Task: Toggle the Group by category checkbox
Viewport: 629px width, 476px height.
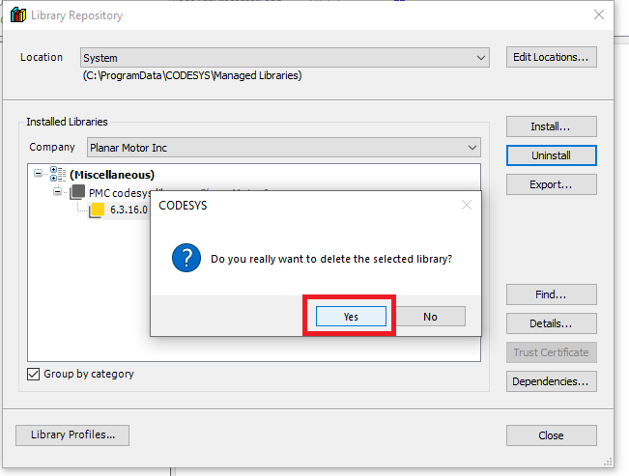Action: pyautogui.click(x=34, y=374)
